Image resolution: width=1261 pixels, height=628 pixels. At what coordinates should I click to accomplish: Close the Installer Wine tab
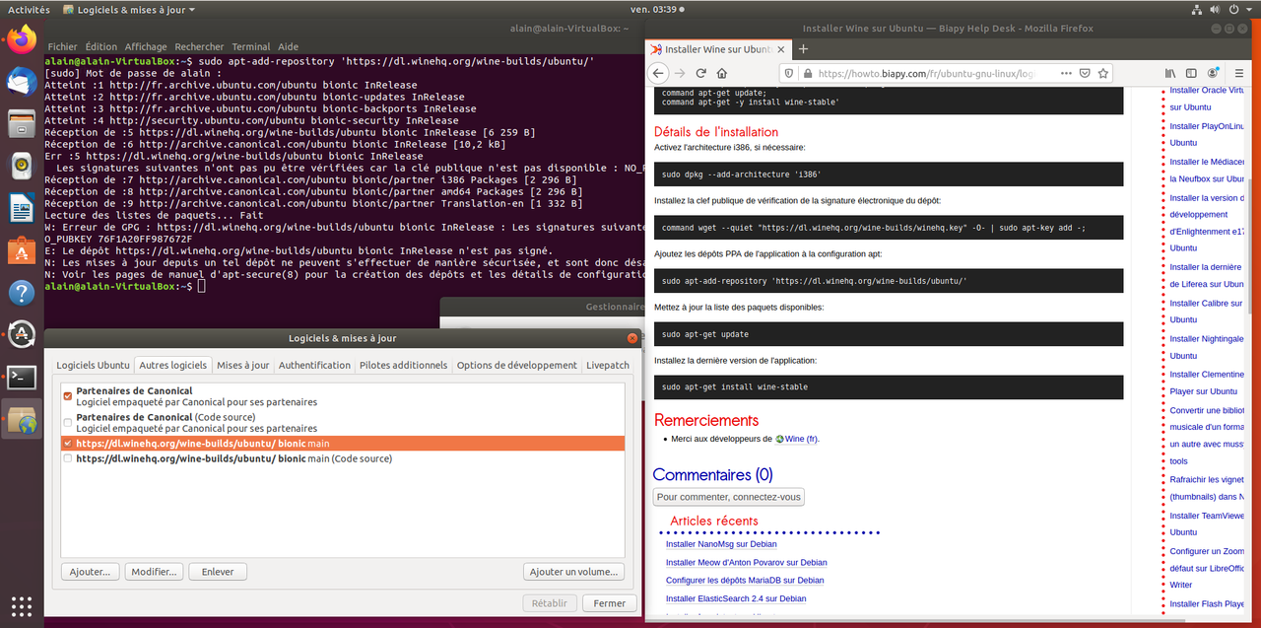(780, 48)
